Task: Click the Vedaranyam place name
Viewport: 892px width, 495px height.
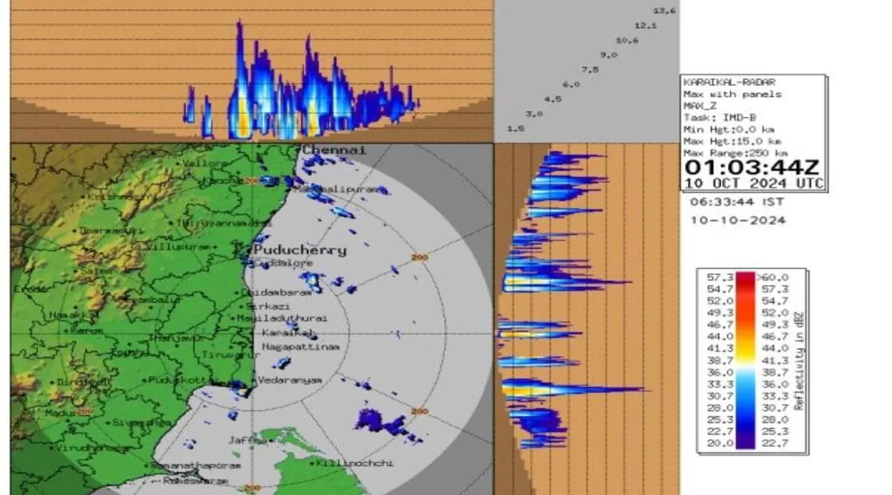Action: (290, 380)
